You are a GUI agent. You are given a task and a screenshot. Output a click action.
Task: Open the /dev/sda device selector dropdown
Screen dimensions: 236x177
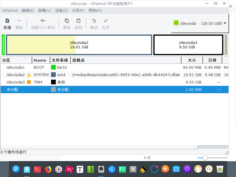pos(200,23)
